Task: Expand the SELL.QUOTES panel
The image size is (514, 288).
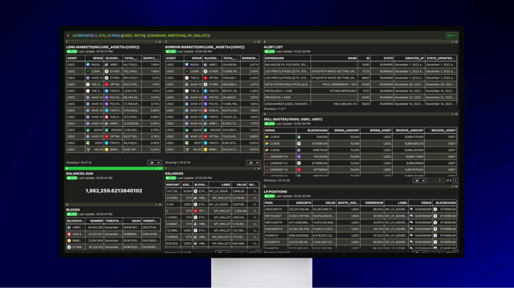Action: click(x=453, y=114)
